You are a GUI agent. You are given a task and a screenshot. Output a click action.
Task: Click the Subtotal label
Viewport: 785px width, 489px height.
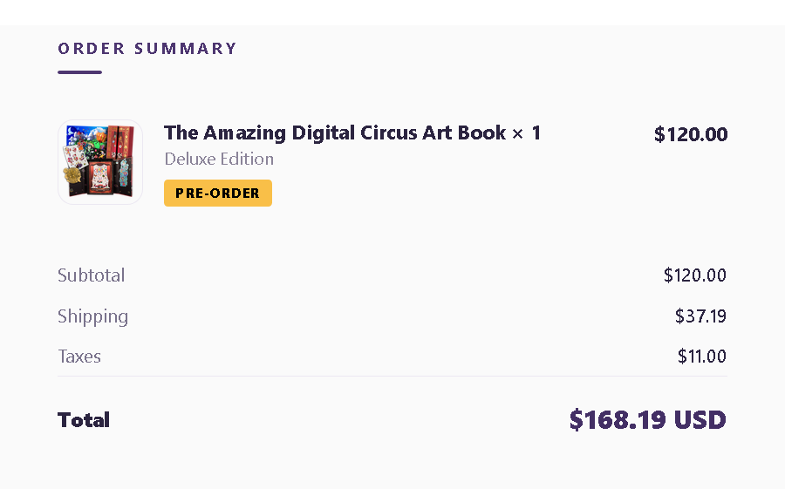pyautogui.click(x=91, y=275)
